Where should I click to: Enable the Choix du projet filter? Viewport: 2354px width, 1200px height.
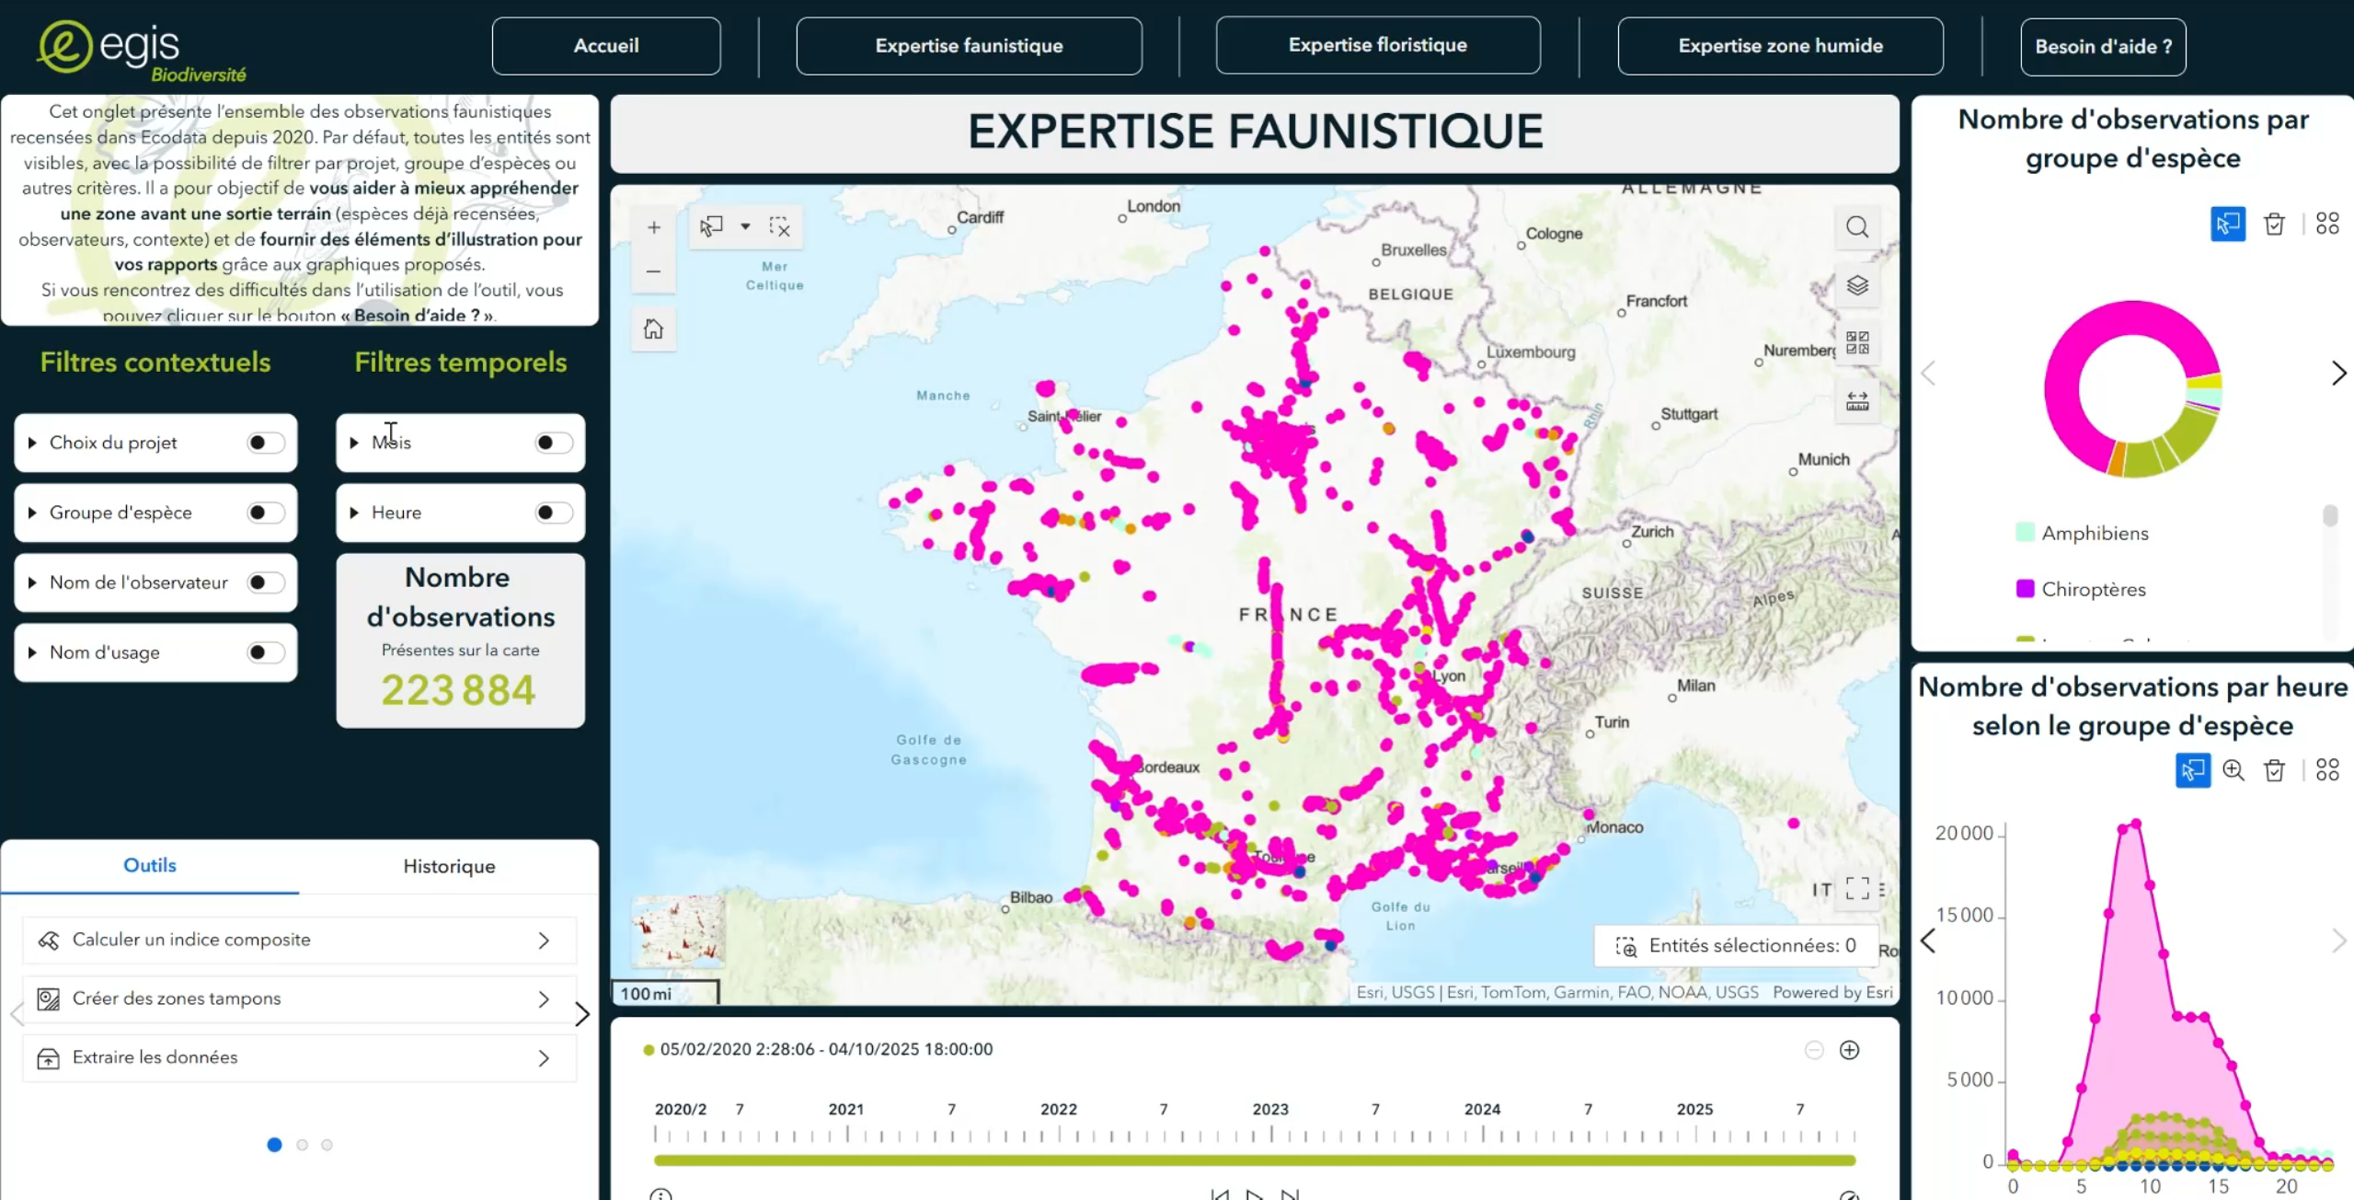pos(266,443)
